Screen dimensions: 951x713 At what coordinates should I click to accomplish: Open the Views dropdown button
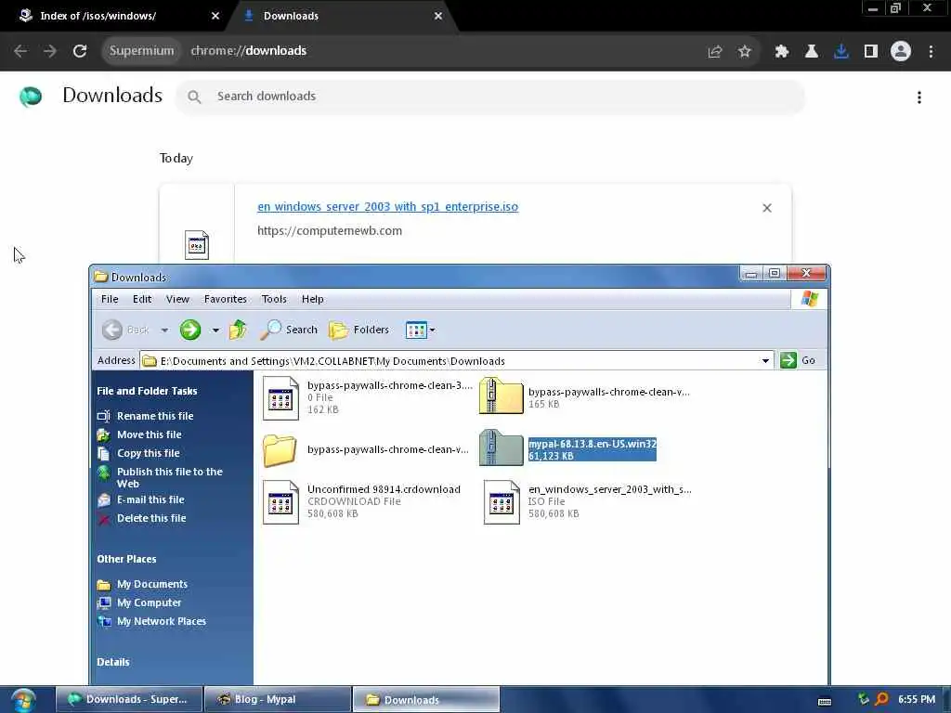(421, 330)
